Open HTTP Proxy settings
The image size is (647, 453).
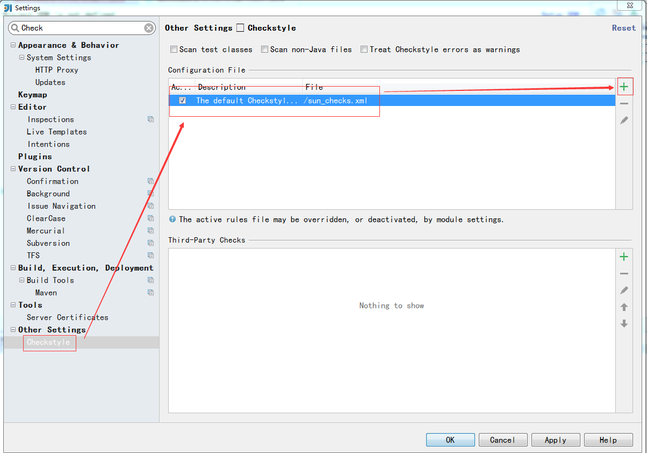point(57,70)
